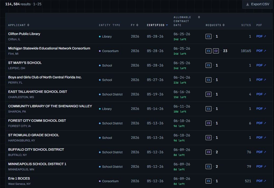The image size is (274, 188).
Task: Select applicant MINNEAPOLIS SCHOOL DISTRICT 1
Action: [37, 164]
